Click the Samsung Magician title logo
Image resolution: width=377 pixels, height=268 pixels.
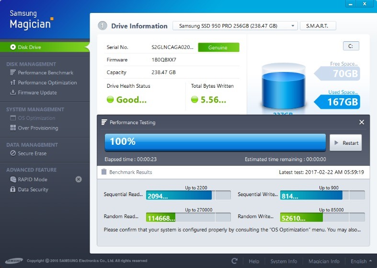coord(31,20)
